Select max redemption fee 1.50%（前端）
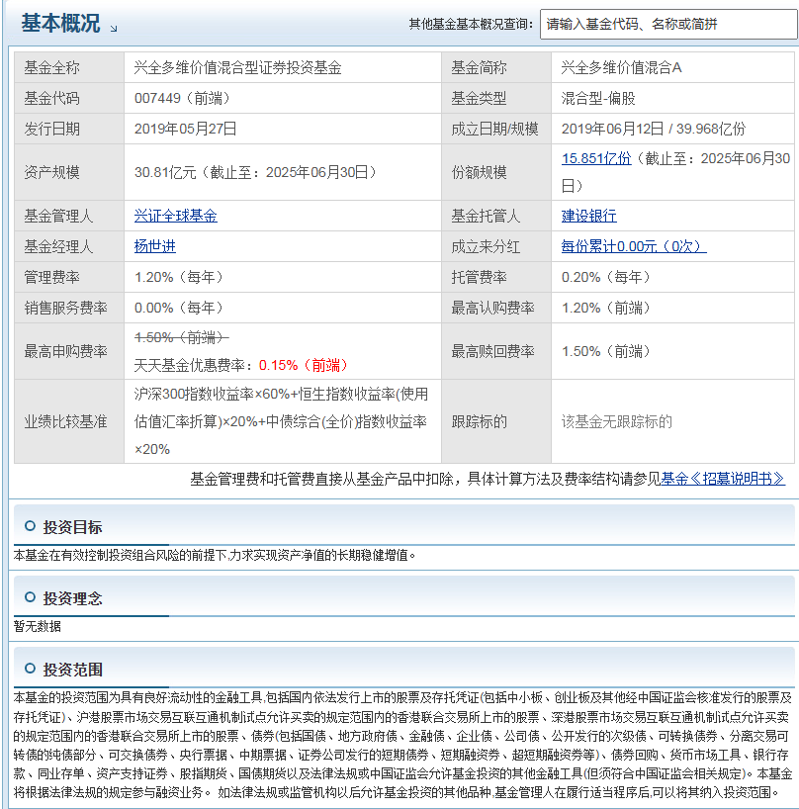The height and width of the screenshot is (809, 799). pyautogui.click(x=605, y=351)
